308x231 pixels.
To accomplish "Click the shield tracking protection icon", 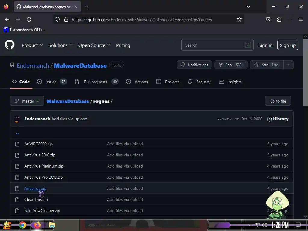I will (x=57, y=20).
